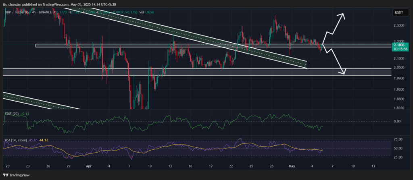Click the yellow RSI average value 44.12

[43, 140]
